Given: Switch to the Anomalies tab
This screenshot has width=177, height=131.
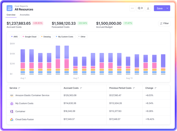Looking at the screenshot, I should point(25,15).
